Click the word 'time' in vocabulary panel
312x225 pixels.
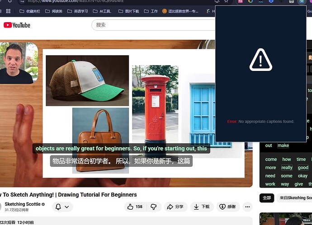pos(301,159)
